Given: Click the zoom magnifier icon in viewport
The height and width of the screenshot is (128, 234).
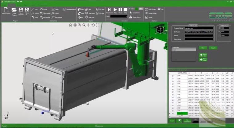Looking at the screenshot, I should [x=84, y=25].
